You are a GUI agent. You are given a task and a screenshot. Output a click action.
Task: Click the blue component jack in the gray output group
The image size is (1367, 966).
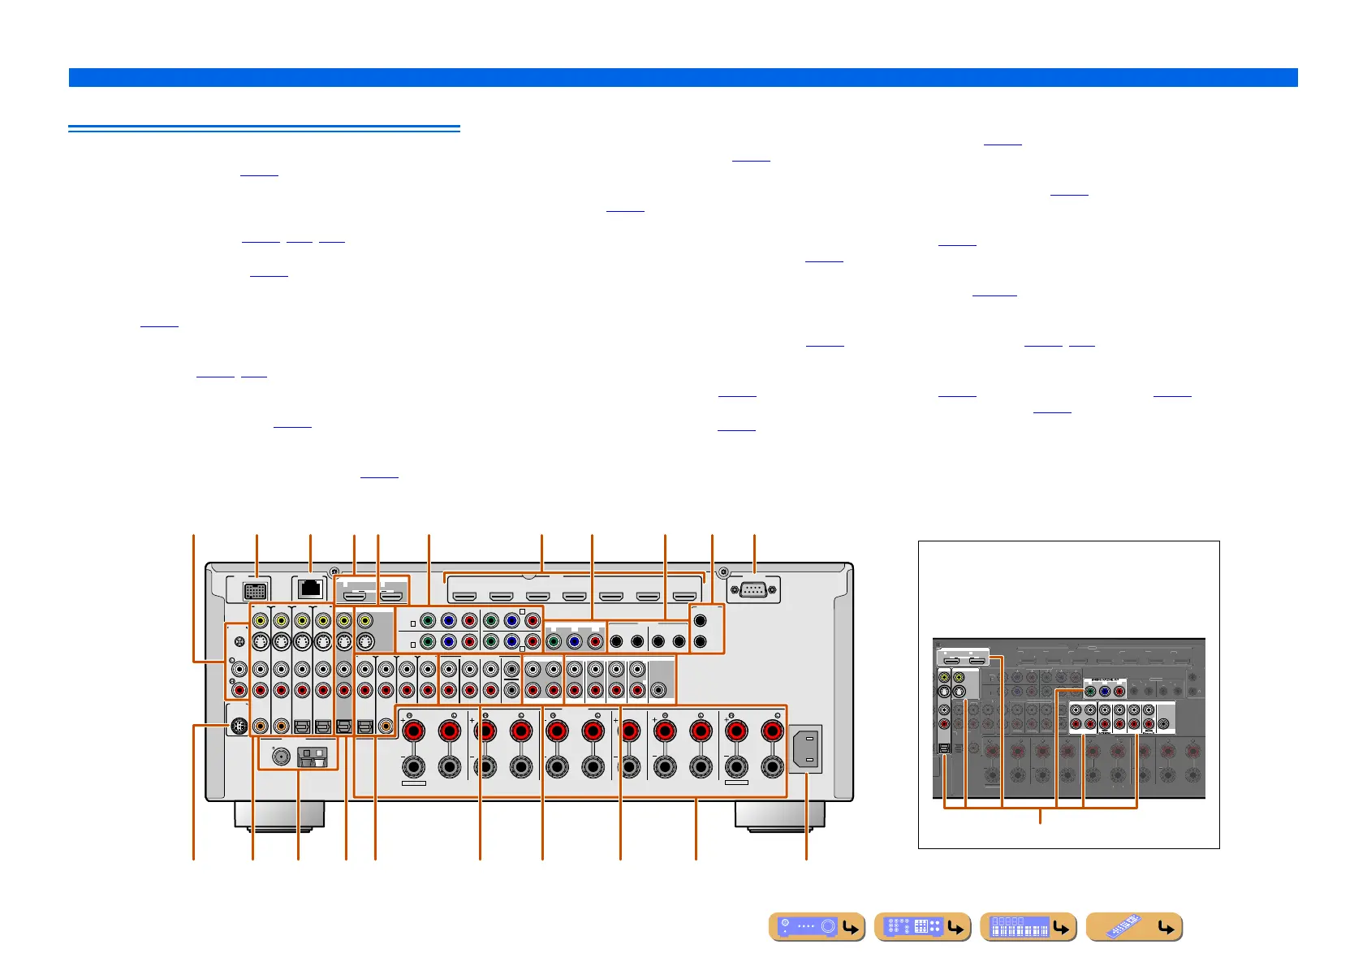575,641
